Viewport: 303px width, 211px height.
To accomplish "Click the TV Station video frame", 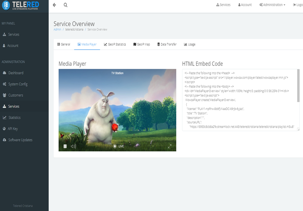I will pyautogui.click(x=117, y=110).
